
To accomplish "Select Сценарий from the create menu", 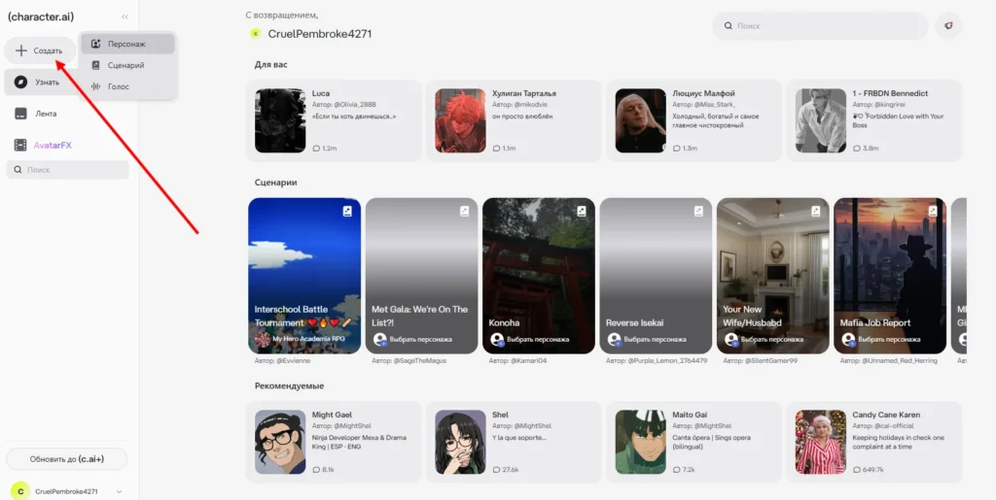I will coord(127,65).
